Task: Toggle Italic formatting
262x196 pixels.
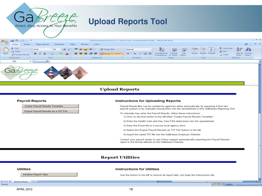Action: [40, 54]
